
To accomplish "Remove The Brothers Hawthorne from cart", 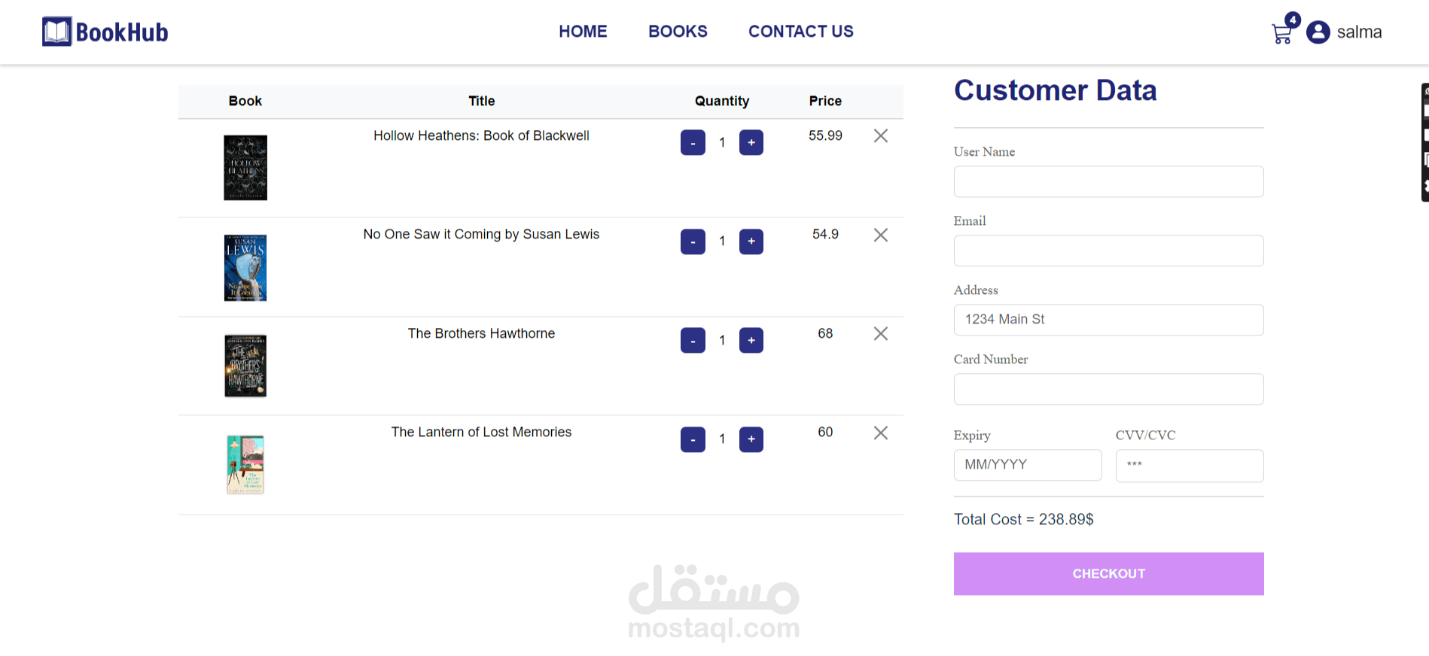I will click(881, 334).
